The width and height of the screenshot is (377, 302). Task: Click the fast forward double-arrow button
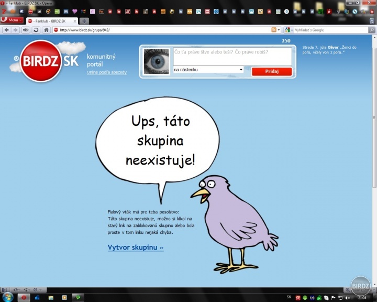pyautogui.click(x=26, y=30)
